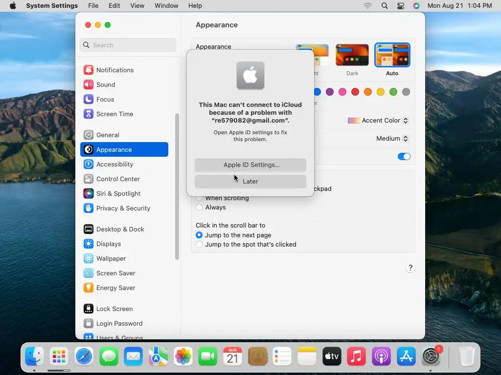
Task: Open Calendar from the Dock
Action: click(x=232, y=356)
